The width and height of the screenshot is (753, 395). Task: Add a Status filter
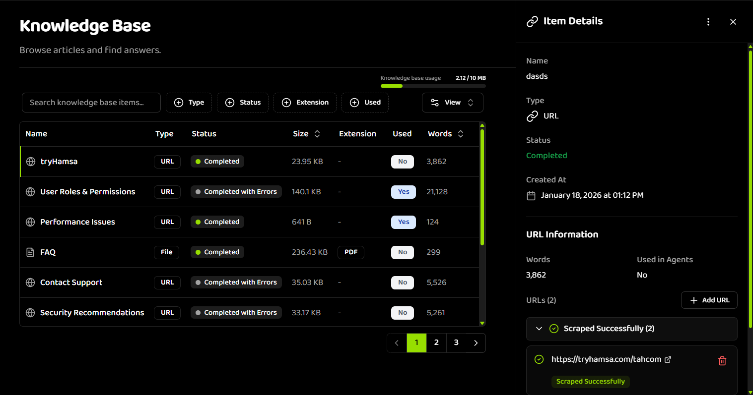coord(243,103)
